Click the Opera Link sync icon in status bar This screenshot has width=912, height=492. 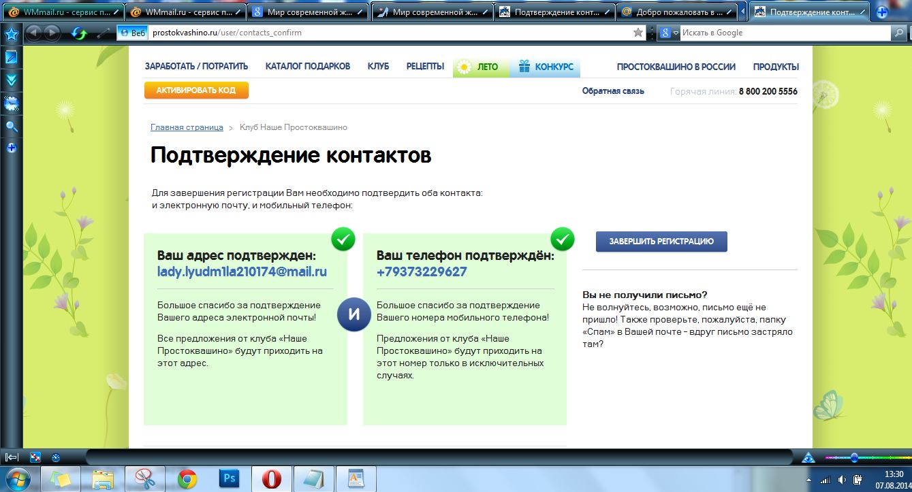[x=37, y=457]
